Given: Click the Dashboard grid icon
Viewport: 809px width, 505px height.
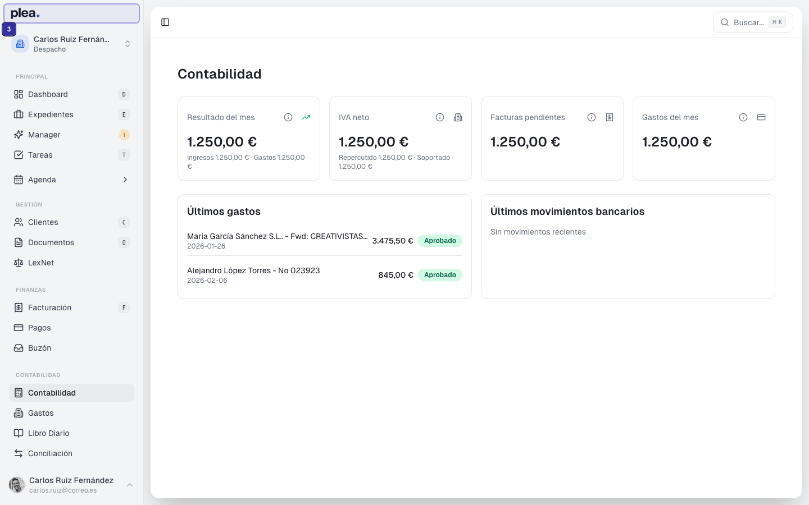Looking at the screenshot, I should pyautogui.click(x=19, y=94).
